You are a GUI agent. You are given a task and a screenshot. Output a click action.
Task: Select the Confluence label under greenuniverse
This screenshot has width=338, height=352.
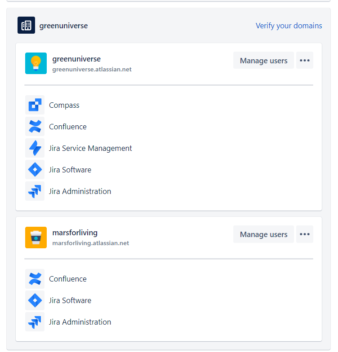(67, 127)
